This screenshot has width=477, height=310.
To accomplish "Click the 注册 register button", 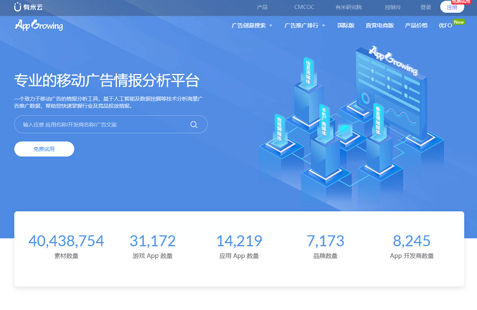I will click(x=452, y=7).
